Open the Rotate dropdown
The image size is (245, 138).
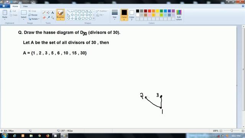[x=34, y=19]
